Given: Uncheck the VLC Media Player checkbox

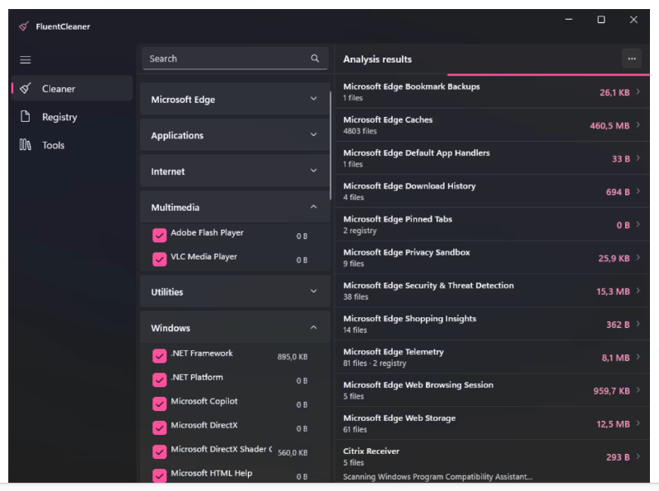Looking at the screenshot, I should click(160, 260).
